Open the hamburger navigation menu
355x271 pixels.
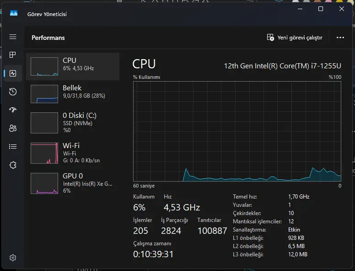pos(13,37)
